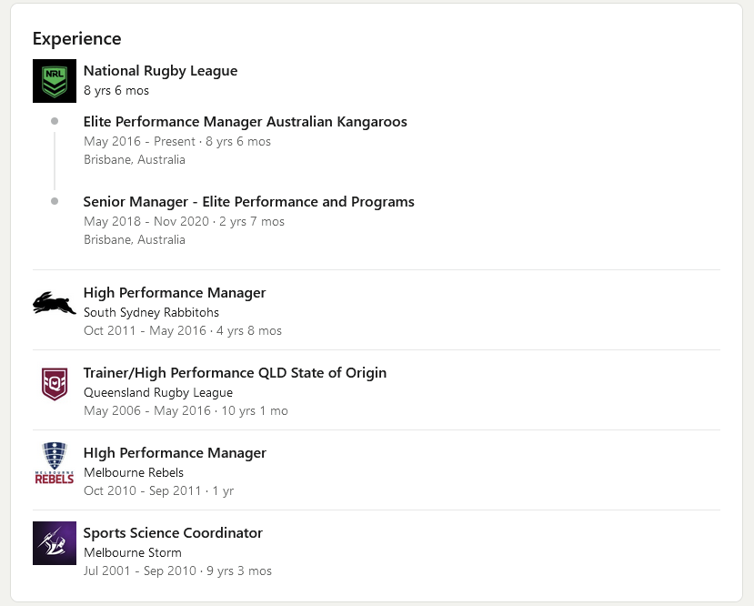
Task: Click the Melbourne Storm company name
Action: pos(133,552)
